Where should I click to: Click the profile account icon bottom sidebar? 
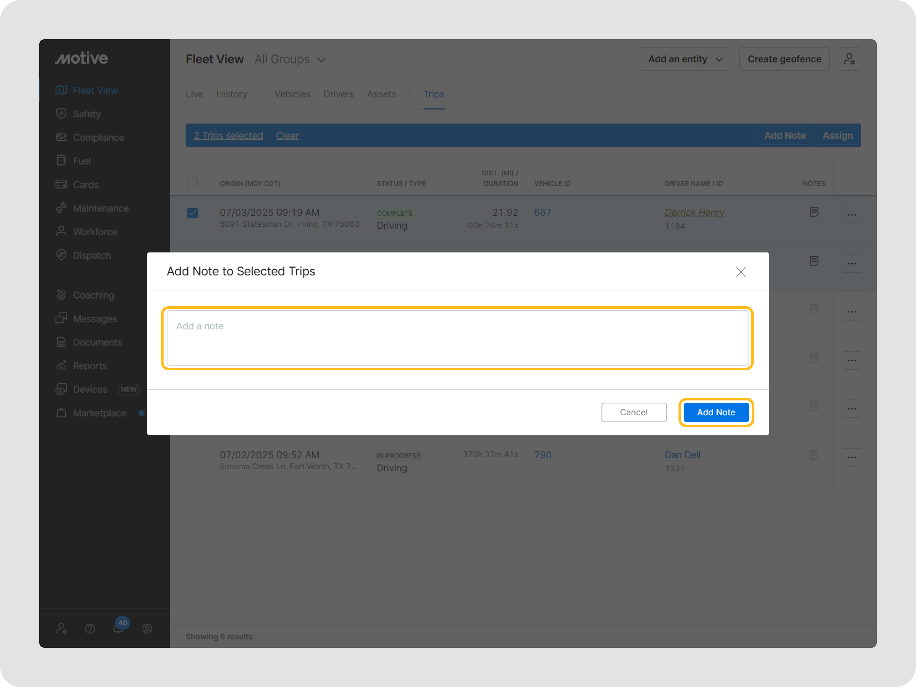pyautogui.click(x=147, y=629)
